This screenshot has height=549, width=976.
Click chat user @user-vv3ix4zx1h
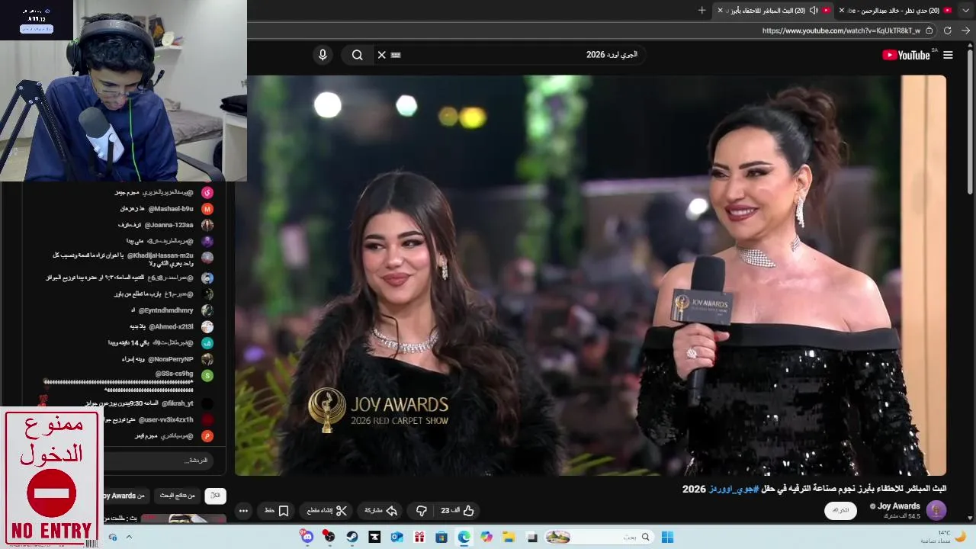pos(165,420)
